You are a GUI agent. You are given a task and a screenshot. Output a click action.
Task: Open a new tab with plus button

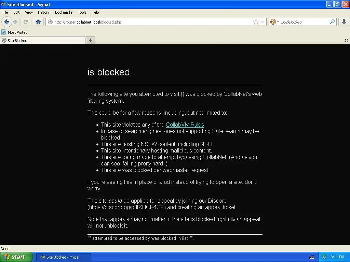(x=90, y=40)
